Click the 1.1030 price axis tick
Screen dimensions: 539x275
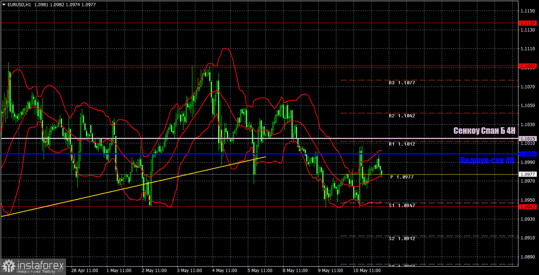click(x=527, y=125)
